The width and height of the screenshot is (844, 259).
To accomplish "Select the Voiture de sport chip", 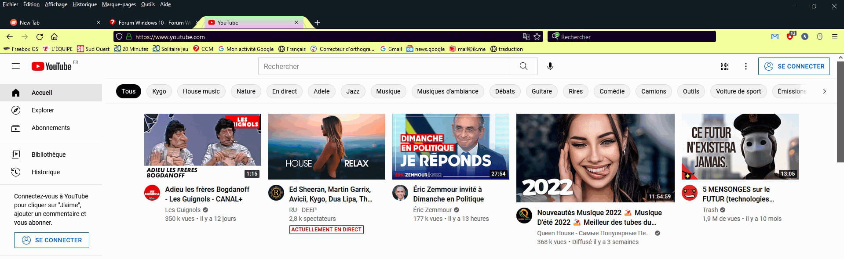I will 738,91.
